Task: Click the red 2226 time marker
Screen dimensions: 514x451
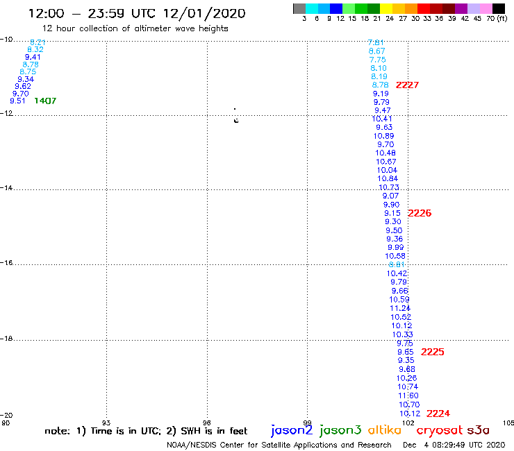Action: click(x=420, y=213)
